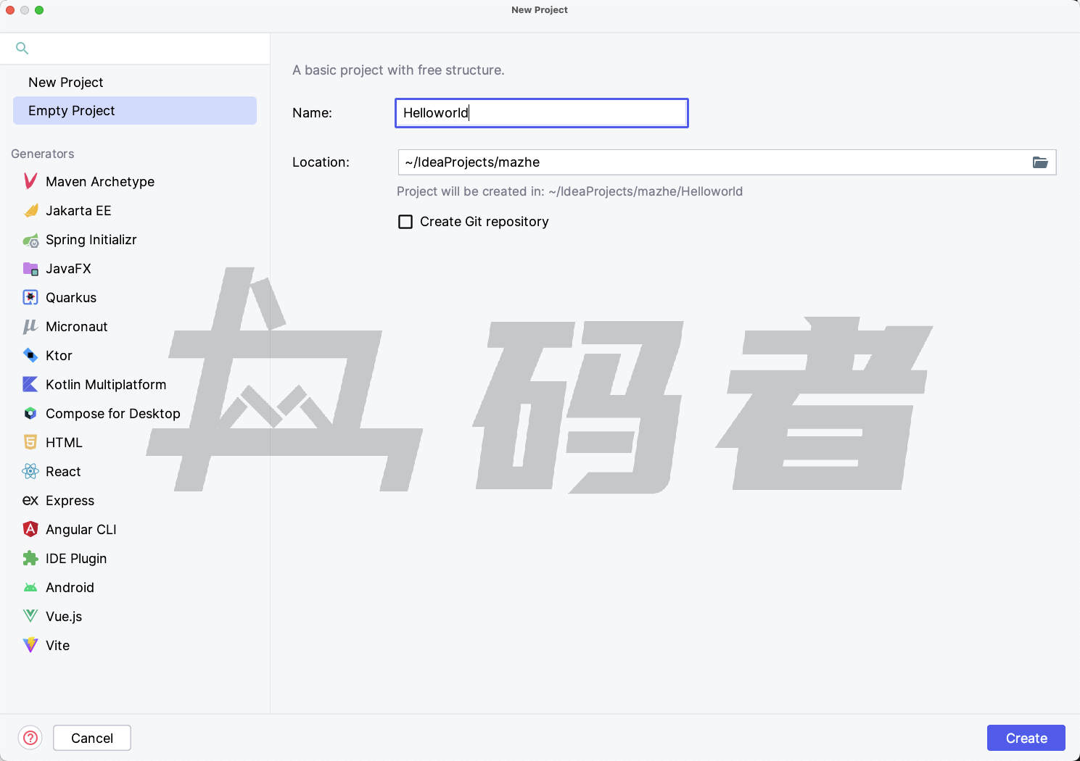This screenshot has height=761, width=1080.
Task: Select Empty Project in sidebar
Action: point(72,111)
